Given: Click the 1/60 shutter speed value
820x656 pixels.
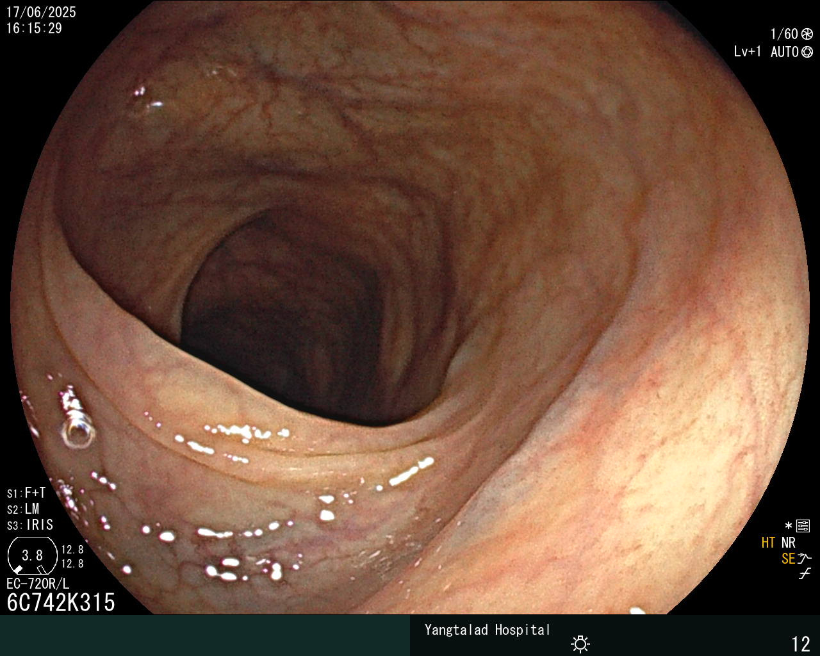Looking at the screenshot, I should (x=784, y=35).
